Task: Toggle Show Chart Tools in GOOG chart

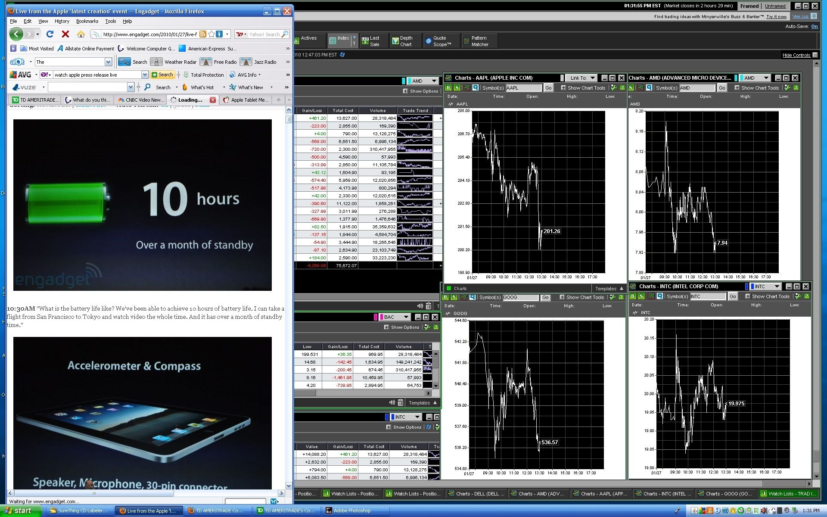Action: pos(582,297)
